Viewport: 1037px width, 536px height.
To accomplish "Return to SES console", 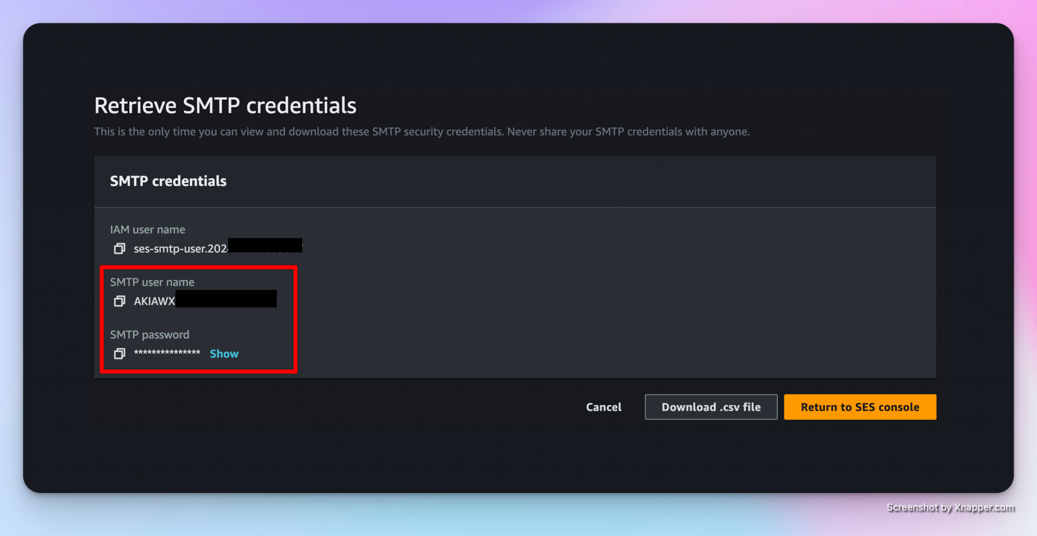I will click(860, 407).
